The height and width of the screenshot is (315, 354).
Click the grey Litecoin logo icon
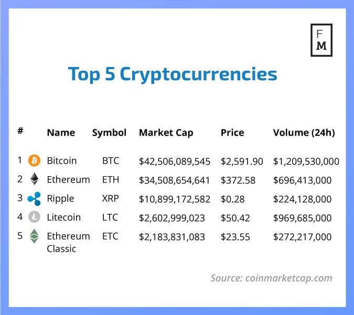34,218
